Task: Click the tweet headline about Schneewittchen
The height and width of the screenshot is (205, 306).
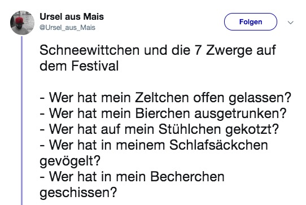Action: tap(158, 58)
